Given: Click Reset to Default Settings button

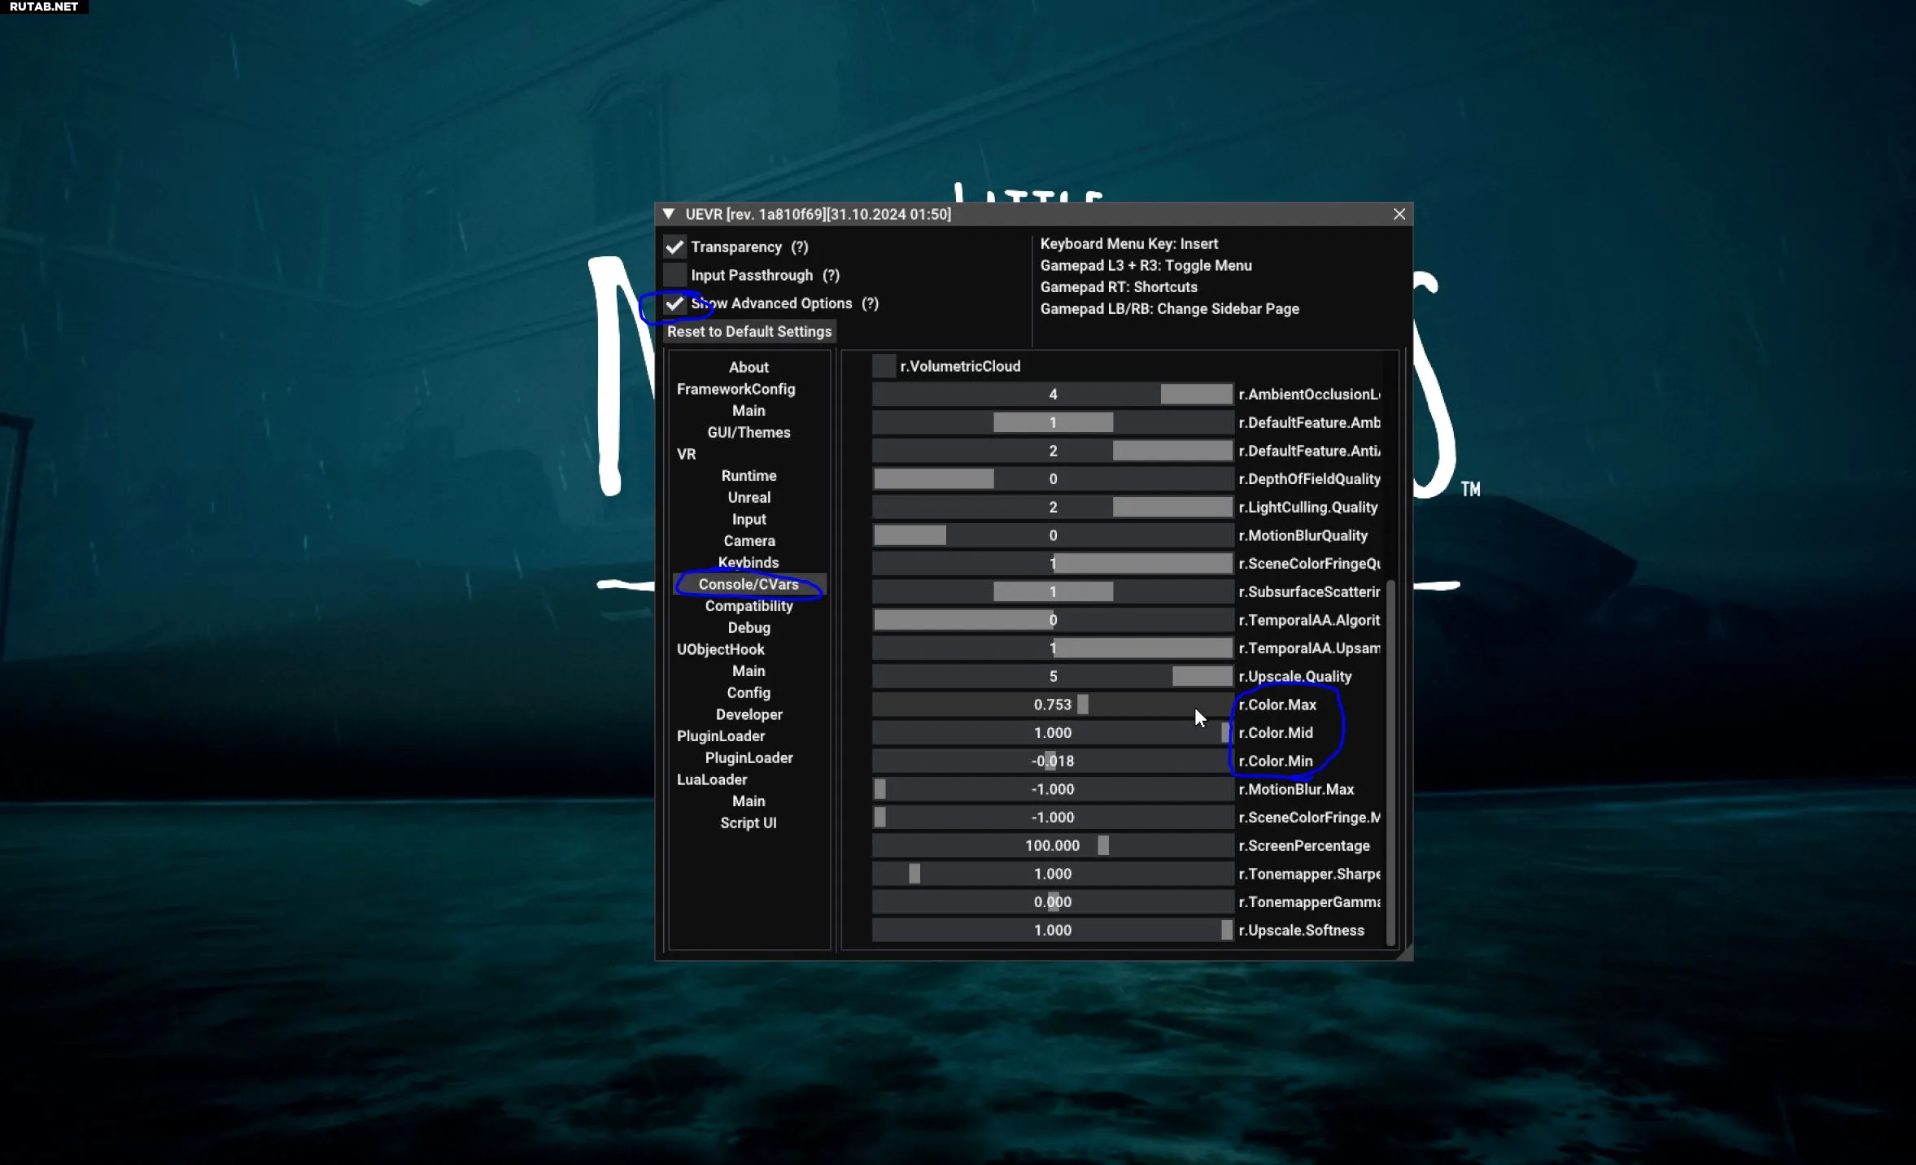Looking at the screenshot, I should click(749, 331).
